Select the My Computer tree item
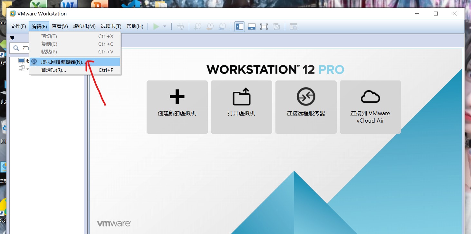 tap(24, 61)
